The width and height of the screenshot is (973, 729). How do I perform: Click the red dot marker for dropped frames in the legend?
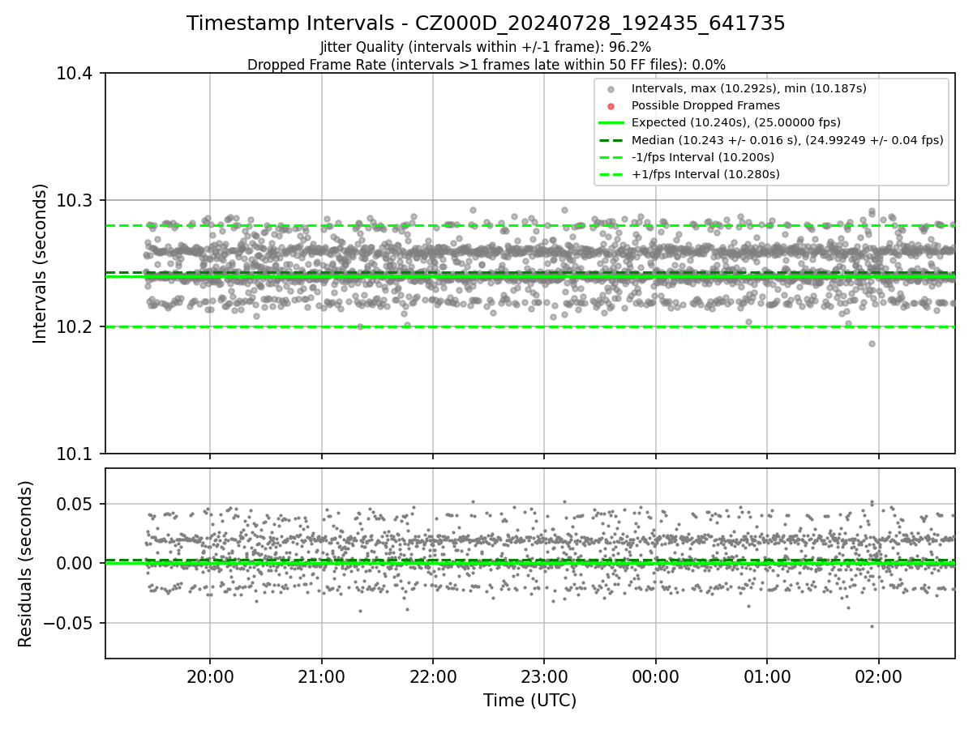[611, 106]
